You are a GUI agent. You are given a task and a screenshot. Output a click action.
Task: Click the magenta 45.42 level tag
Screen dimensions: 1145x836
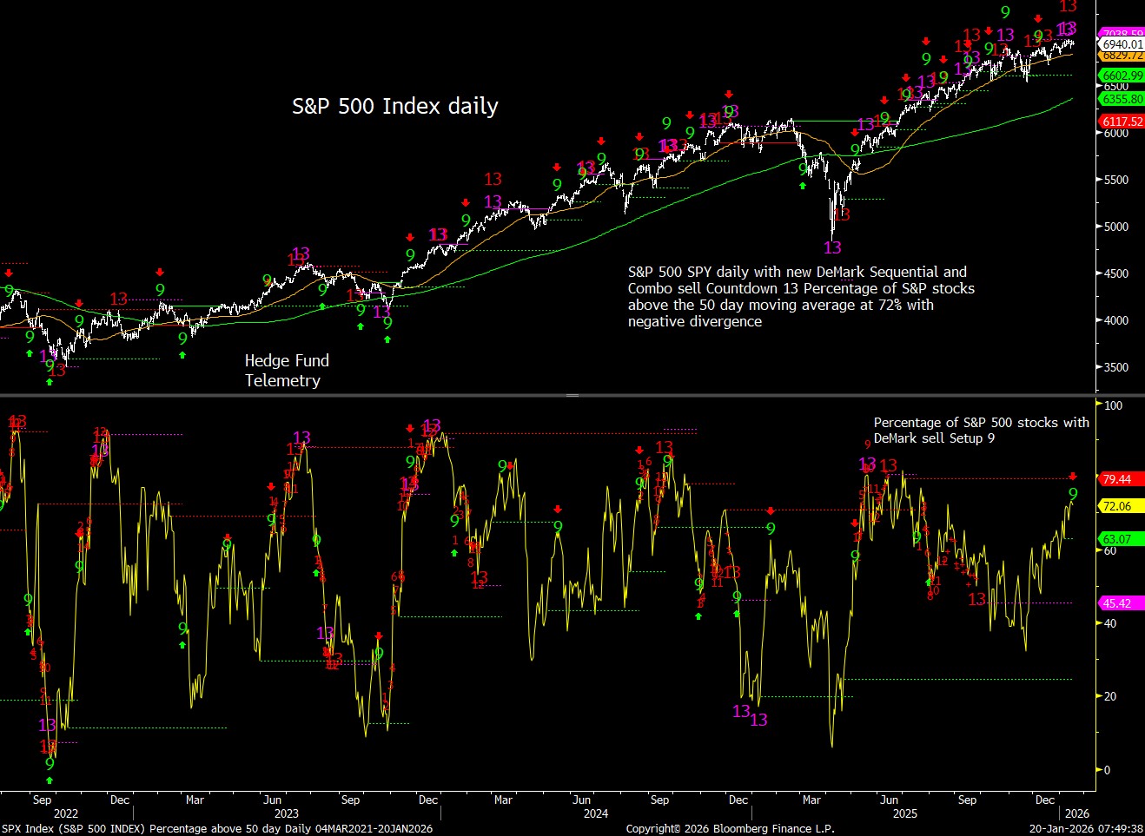1117,603
